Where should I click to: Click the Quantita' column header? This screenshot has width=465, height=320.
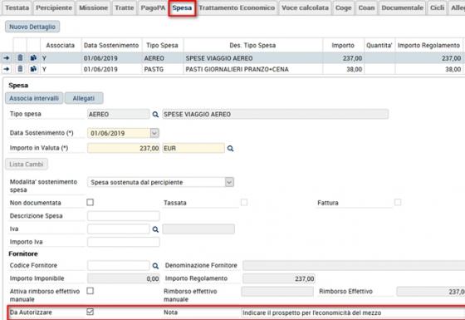click(379, 46)
